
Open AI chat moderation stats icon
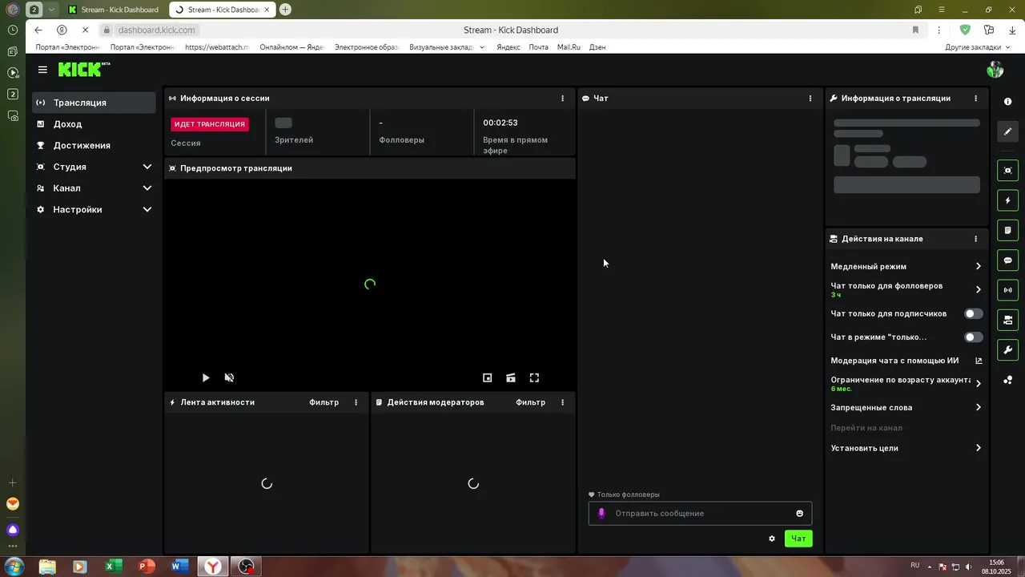click(978, 361)
